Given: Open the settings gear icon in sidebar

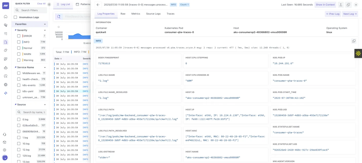Looking at the screenshot, I should 5,150.
